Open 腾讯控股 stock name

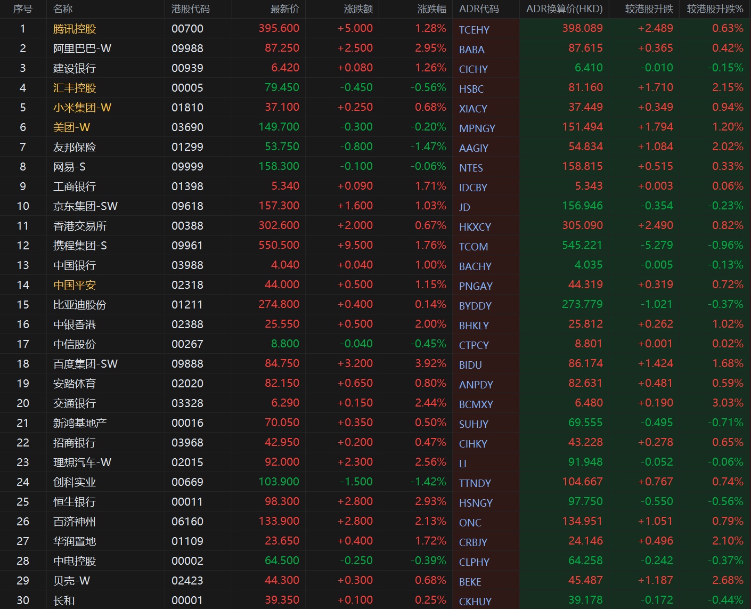point(75,29)
